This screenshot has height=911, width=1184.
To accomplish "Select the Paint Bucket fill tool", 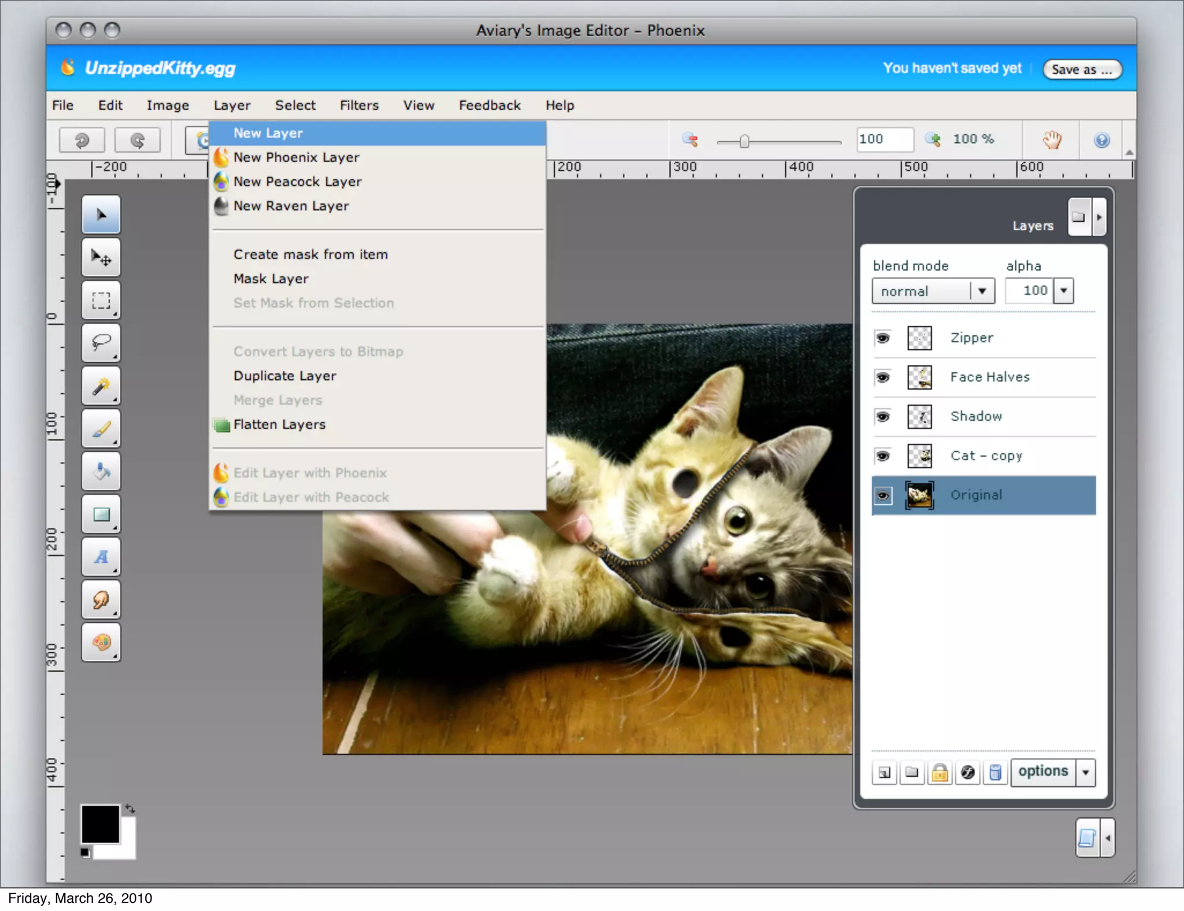I will (x=101, y=471).
